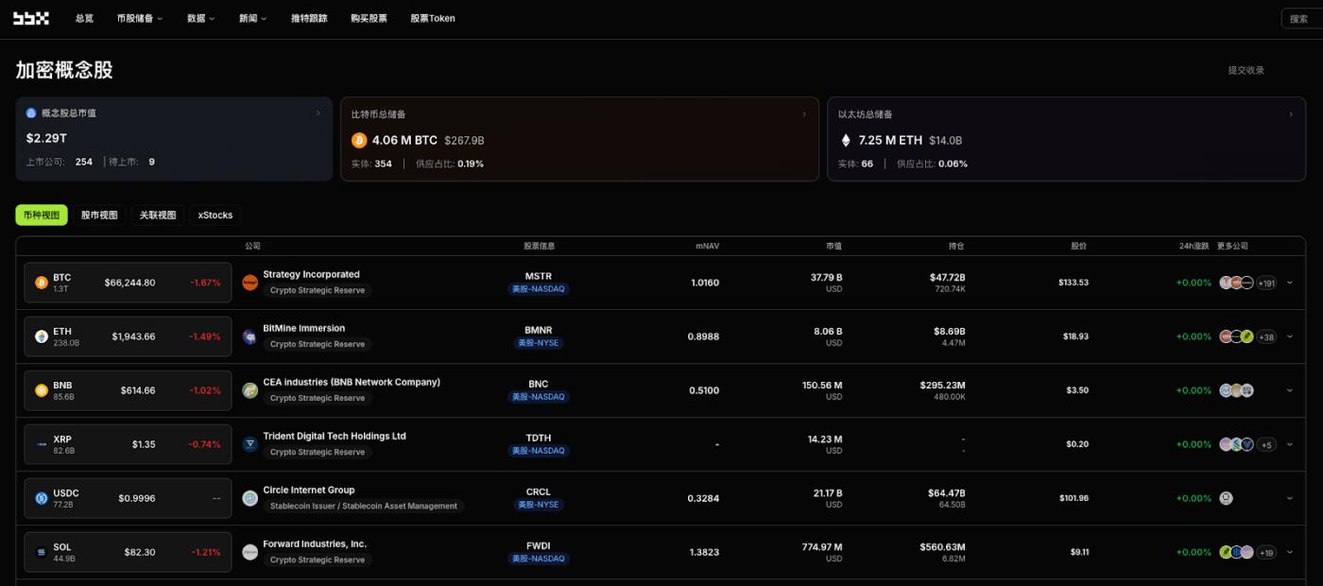
Task: Click the Strategy Incorporated company logo
Action: [250, 282]
